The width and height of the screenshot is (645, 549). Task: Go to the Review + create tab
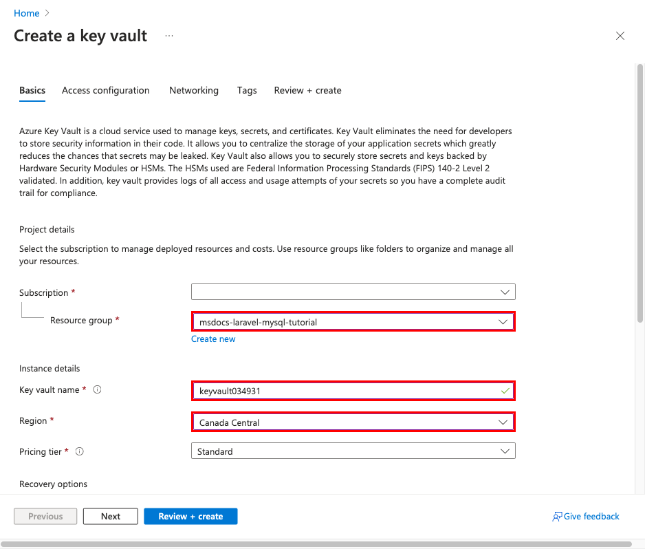307,90
